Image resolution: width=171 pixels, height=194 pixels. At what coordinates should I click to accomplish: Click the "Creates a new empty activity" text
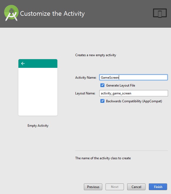click(96, 55)
